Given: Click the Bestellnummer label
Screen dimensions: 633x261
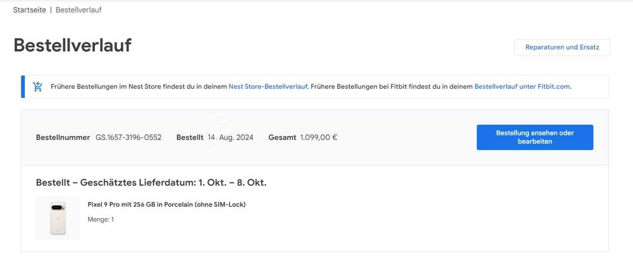Looking at the screenshot, I should [63, 137].
